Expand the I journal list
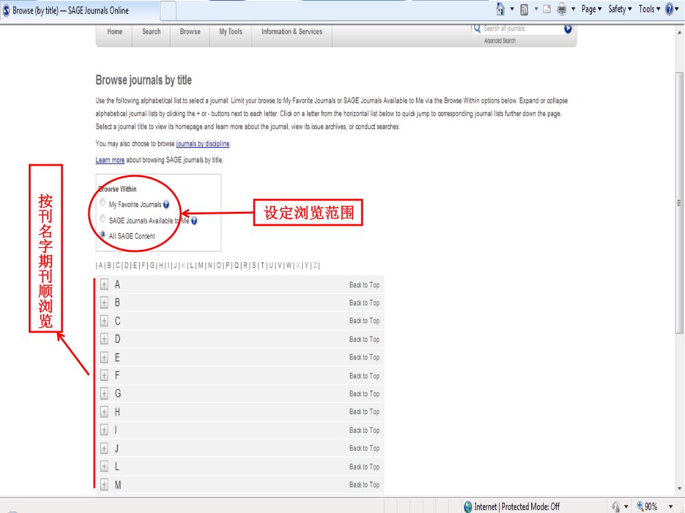This screenshot has height=513, width=685. (104, 430)
